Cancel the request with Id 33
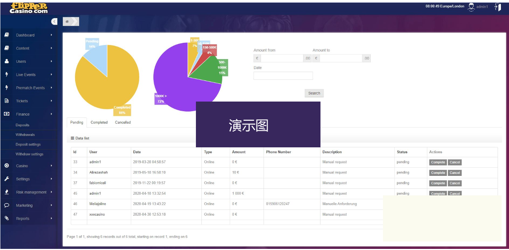The width and height of the screenshot is (509, 250). 455,162
